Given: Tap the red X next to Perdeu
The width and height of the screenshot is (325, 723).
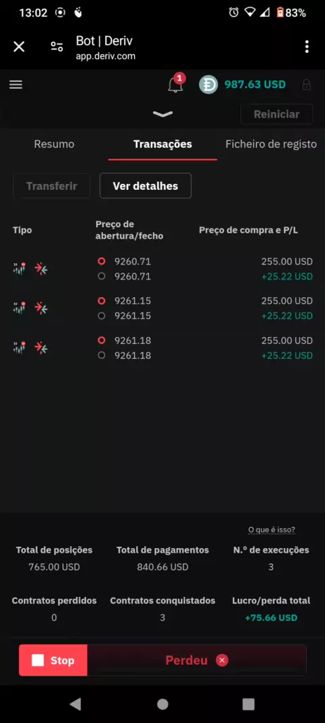Looking at the screenshot, I should coord(222,661).
